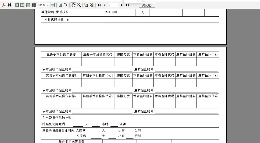Open the 100% zoom dropdown
This screenshot has width=260, height=143.
tap(47, 5)
